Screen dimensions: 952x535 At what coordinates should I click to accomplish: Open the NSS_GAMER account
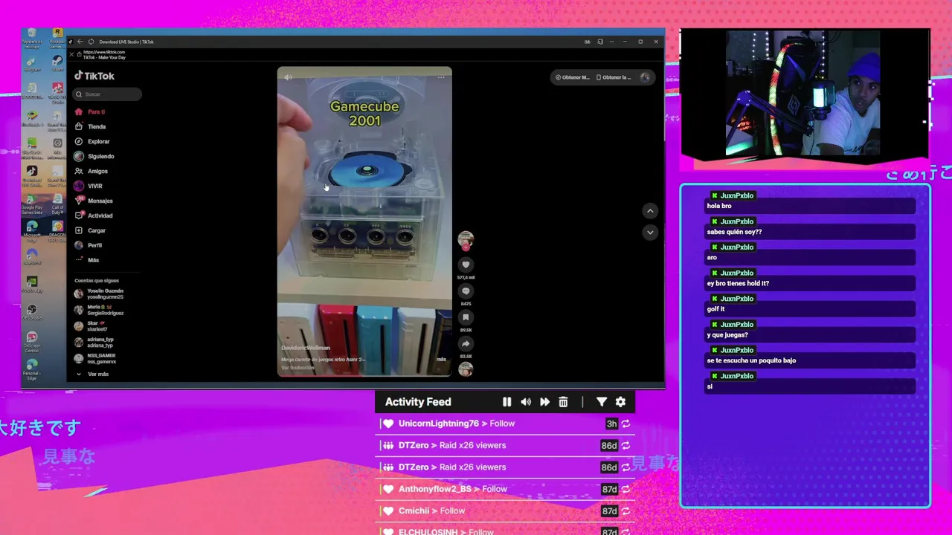pos(95,358)
